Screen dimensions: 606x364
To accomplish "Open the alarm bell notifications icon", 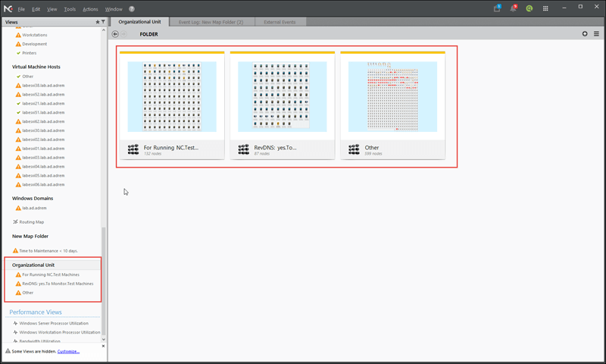I will 514,8.
